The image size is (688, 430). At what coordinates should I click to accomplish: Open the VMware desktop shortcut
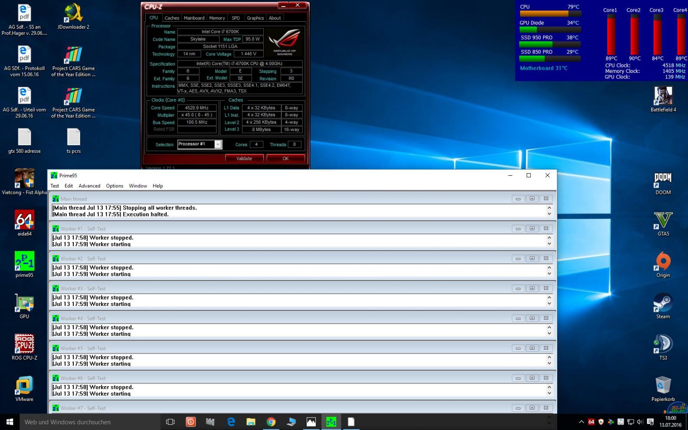(24, 389)
